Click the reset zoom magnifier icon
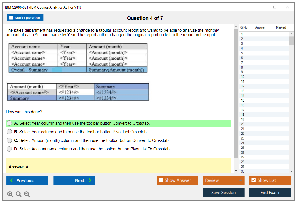The height and width of the screenshot is (204, 298). tap(19, 194)
